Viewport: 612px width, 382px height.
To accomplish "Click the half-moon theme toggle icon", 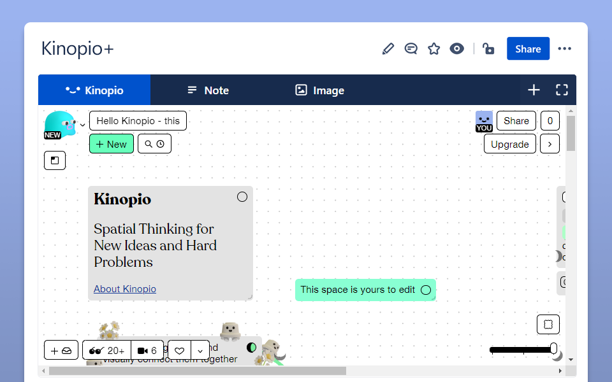I will (251, 348).
